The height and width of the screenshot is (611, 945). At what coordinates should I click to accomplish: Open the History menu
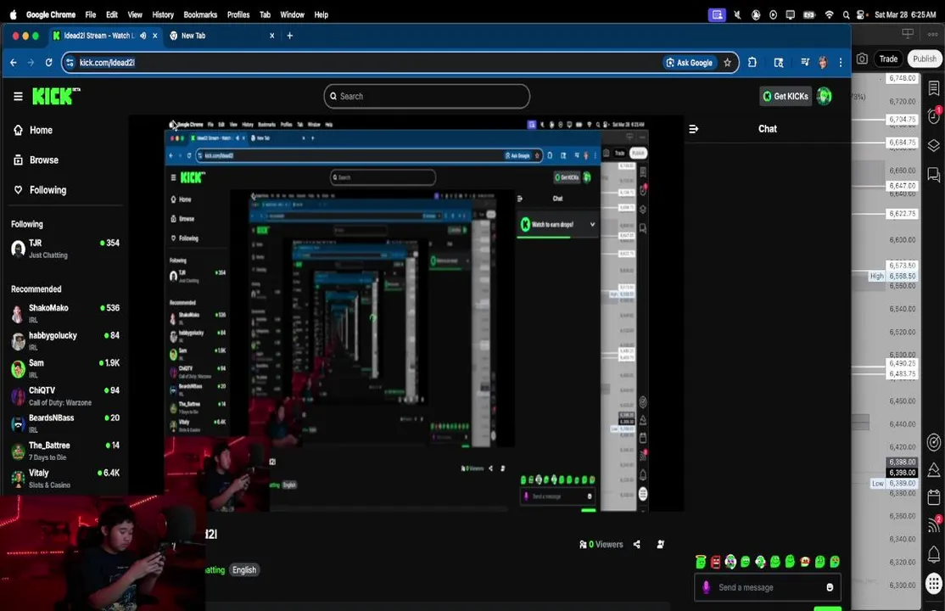(x=163, y=14)
